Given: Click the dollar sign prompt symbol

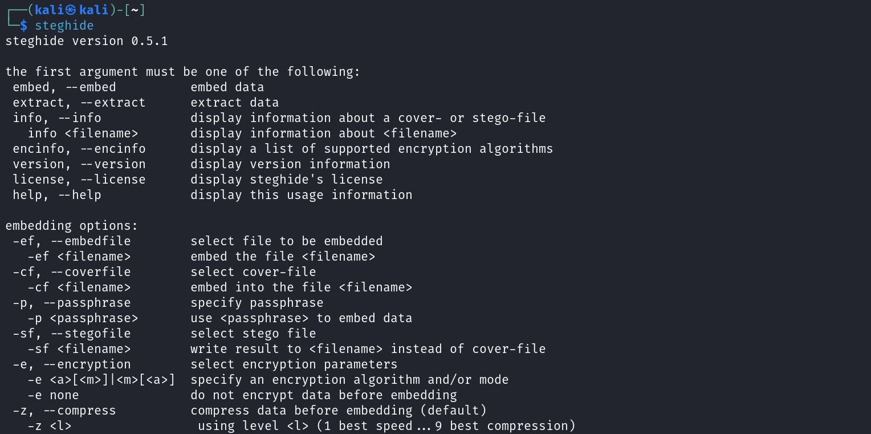Looking at the screenshot, I should [23, 26].
